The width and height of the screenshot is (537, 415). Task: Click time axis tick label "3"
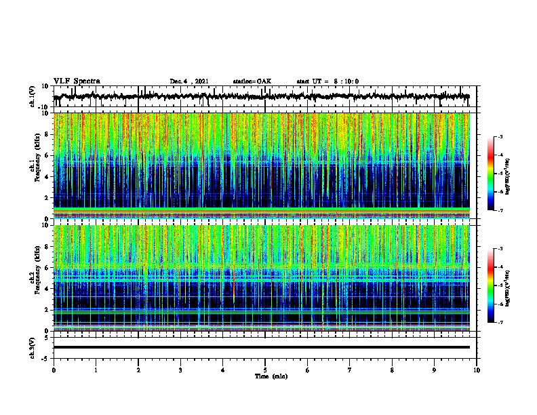coord(180,370)
